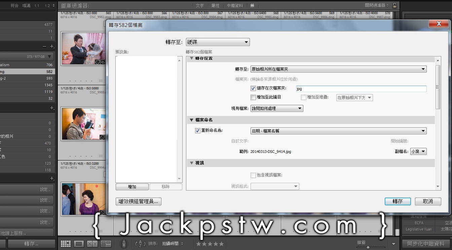Open the 增效模組管理員 plugin manager
The image size is (452, 250).
(x=139, y=201)
